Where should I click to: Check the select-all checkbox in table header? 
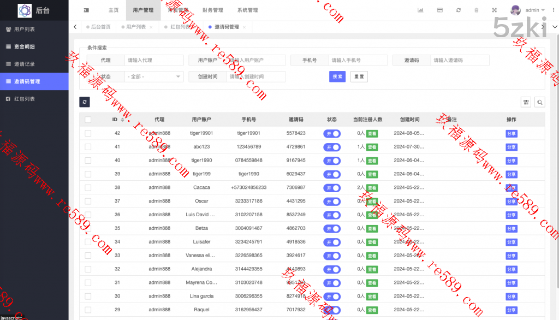point(88,120)
